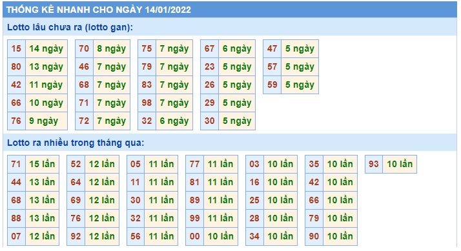Click '10 lần' beside number 42

click(x=340, y=182)
